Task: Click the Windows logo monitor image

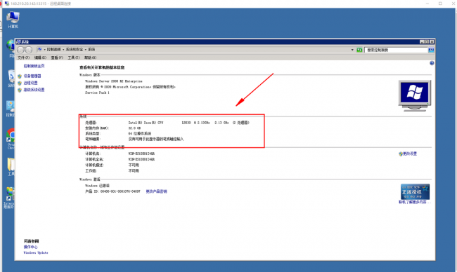Action: click(414, 95)
